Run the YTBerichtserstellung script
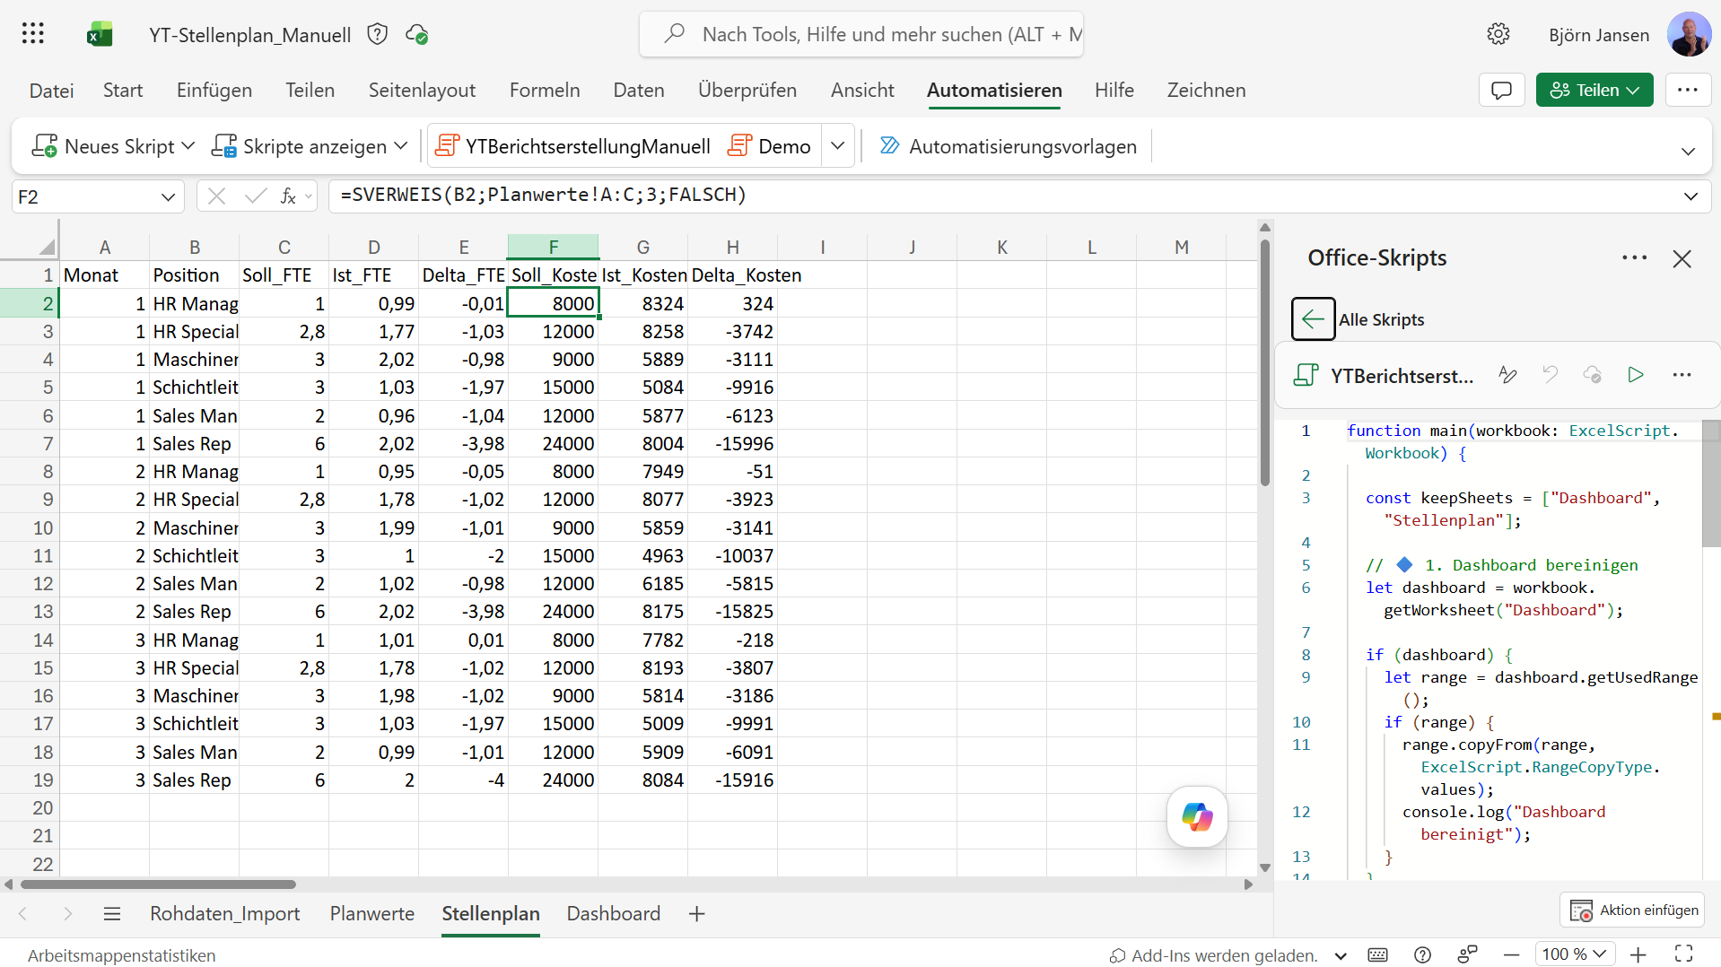The height and width of the screenshot is (967, 1721). pos(1636,374)
